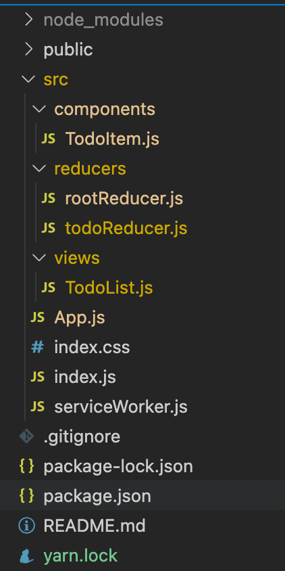Click the JS icon beside serviceWorker.js
The width and height of the screenshot is (285, 571).
tap(37, 407)
